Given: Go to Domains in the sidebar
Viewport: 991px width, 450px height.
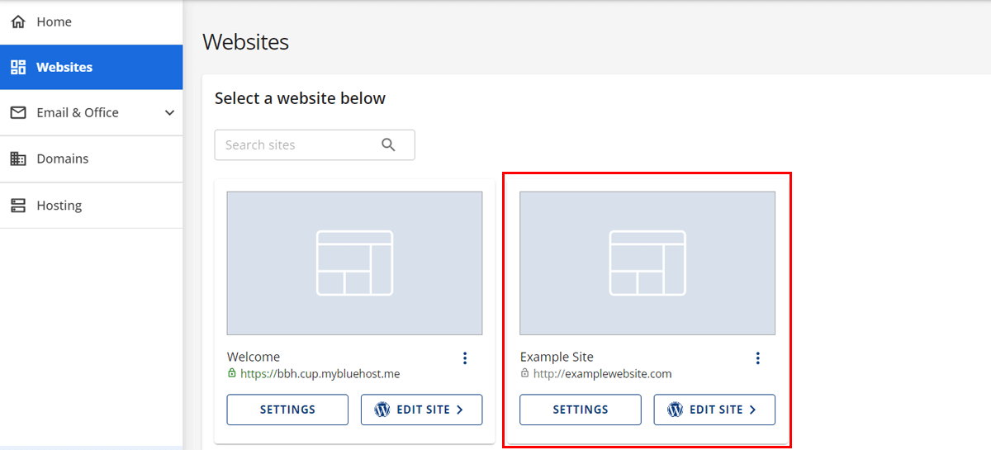Looking at the screenshot, I should [91, 159].
